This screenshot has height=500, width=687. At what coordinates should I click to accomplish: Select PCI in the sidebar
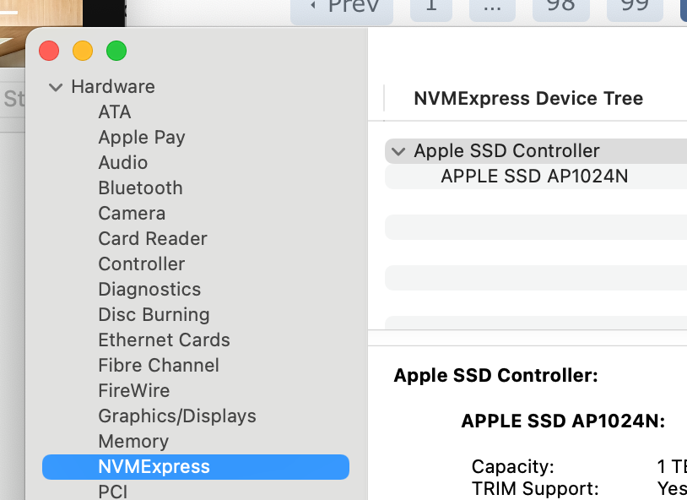113,491
